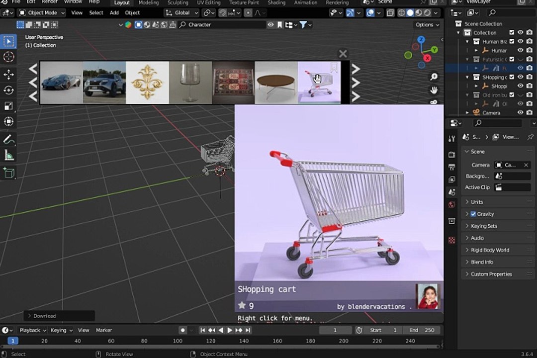Open the timeline Marker menu
Image resolution: width=537 pixels, height=358 pixels.
[104, 330]
